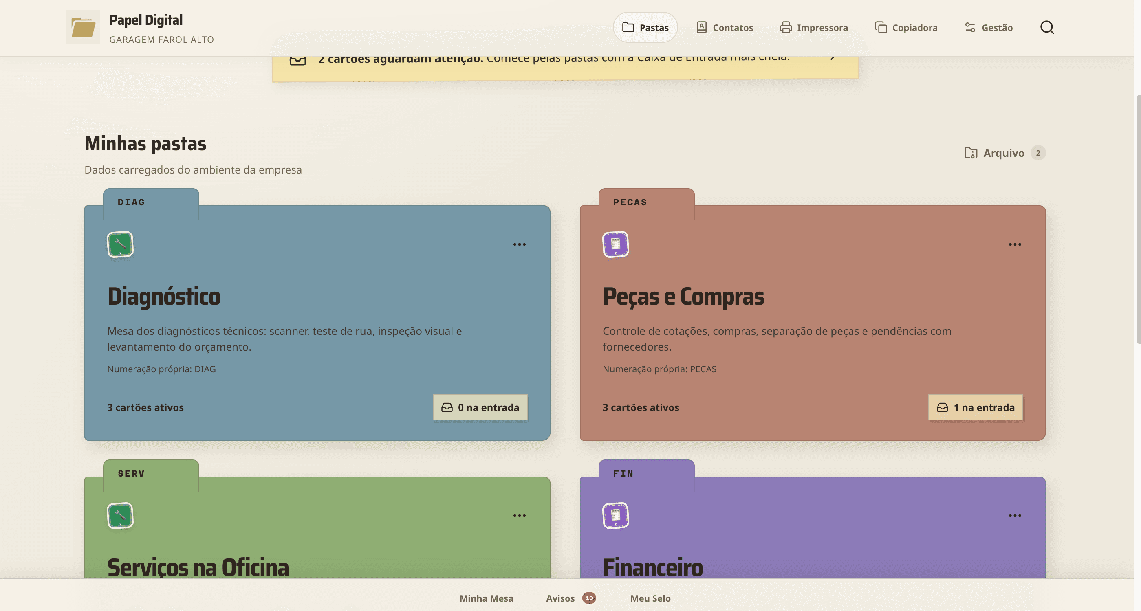Click the 'Minhas pastas' heading
The image size is (1141, 611).
click(x=145, y=143)
